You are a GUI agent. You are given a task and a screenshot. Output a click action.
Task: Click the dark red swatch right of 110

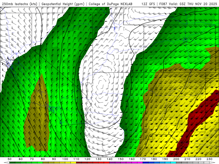click(79, 163)
